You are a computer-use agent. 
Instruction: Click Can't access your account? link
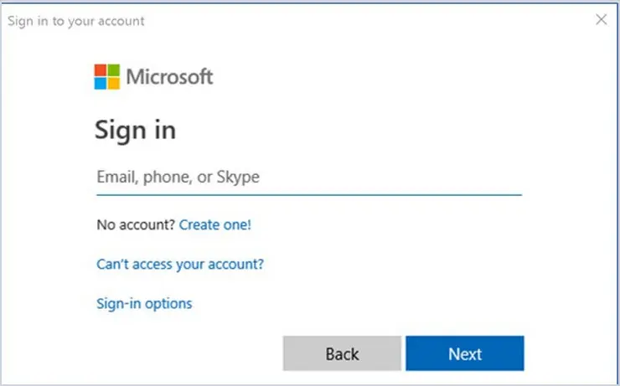tap(180, 265)
